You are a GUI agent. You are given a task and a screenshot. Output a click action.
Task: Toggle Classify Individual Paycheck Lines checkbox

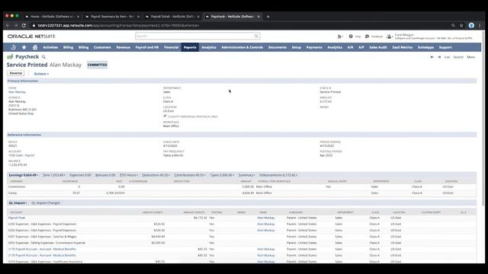click(165, 116)
